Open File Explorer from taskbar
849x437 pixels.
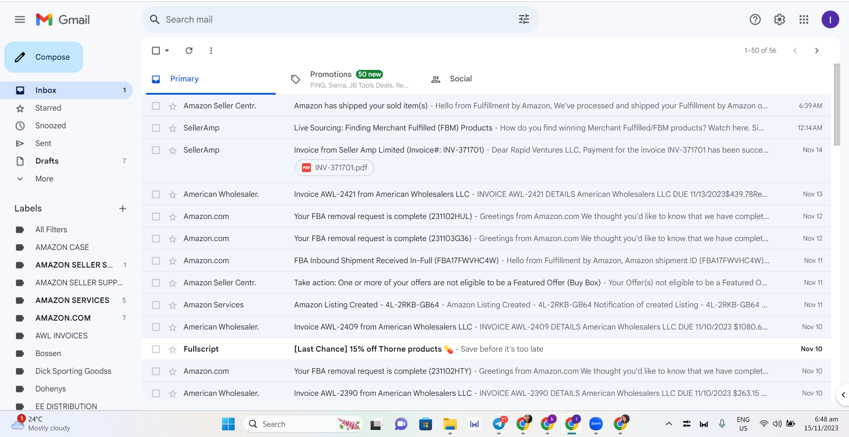pos(450,424)
